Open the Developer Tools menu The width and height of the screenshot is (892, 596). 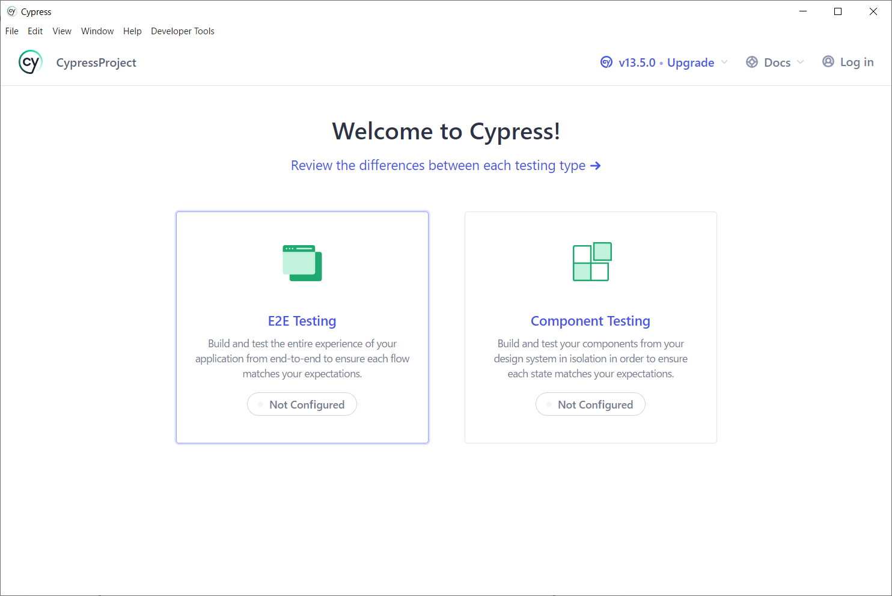pyautogui.click(x=183, y=31)
